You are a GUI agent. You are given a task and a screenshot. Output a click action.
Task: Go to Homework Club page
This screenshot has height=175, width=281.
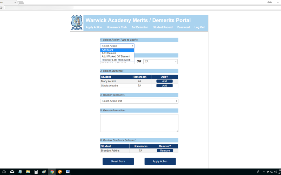117,27
